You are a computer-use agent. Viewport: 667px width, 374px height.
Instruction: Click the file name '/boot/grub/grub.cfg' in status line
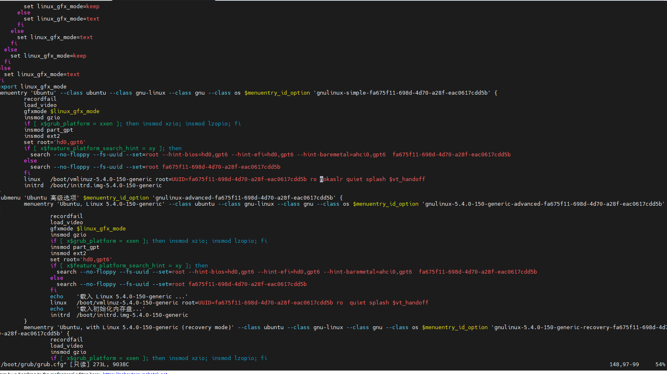point(33,365)
